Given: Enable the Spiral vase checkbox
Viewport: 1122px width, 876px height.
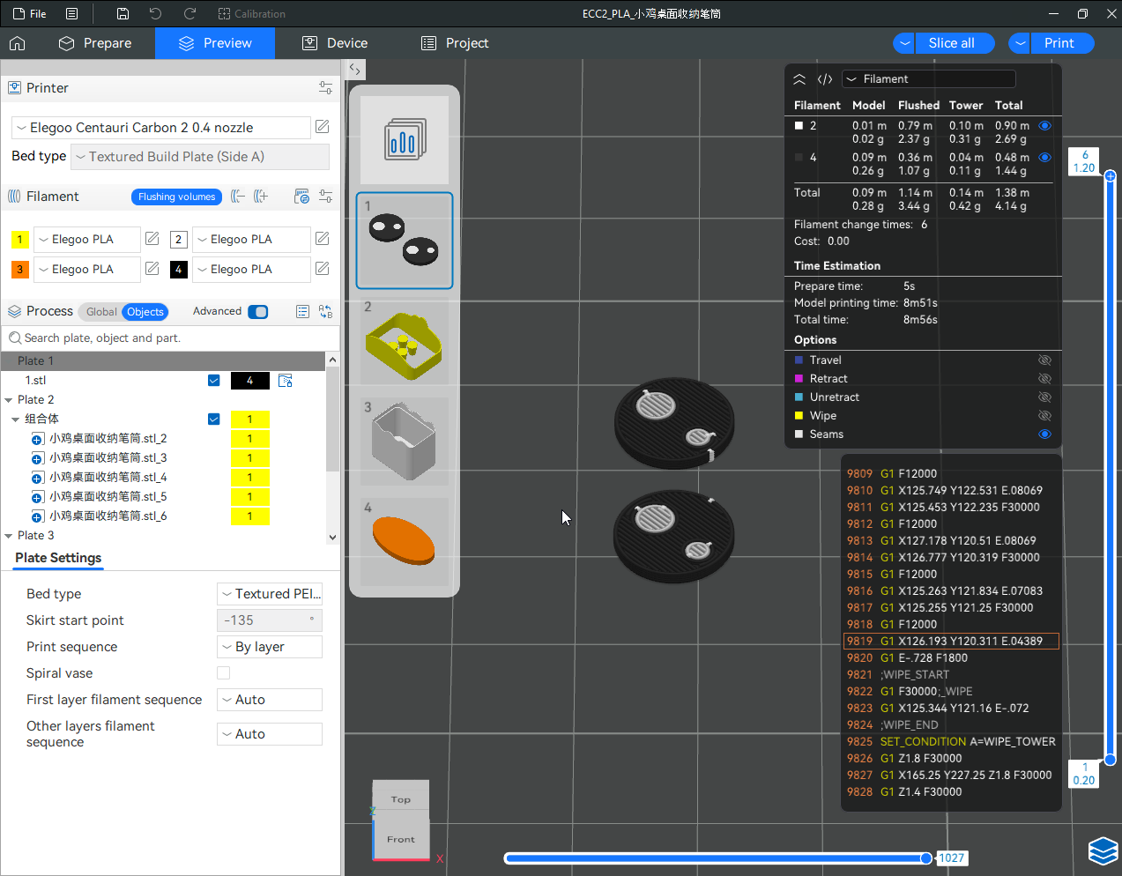Looking at the screenshot, I should coord(224,673).
